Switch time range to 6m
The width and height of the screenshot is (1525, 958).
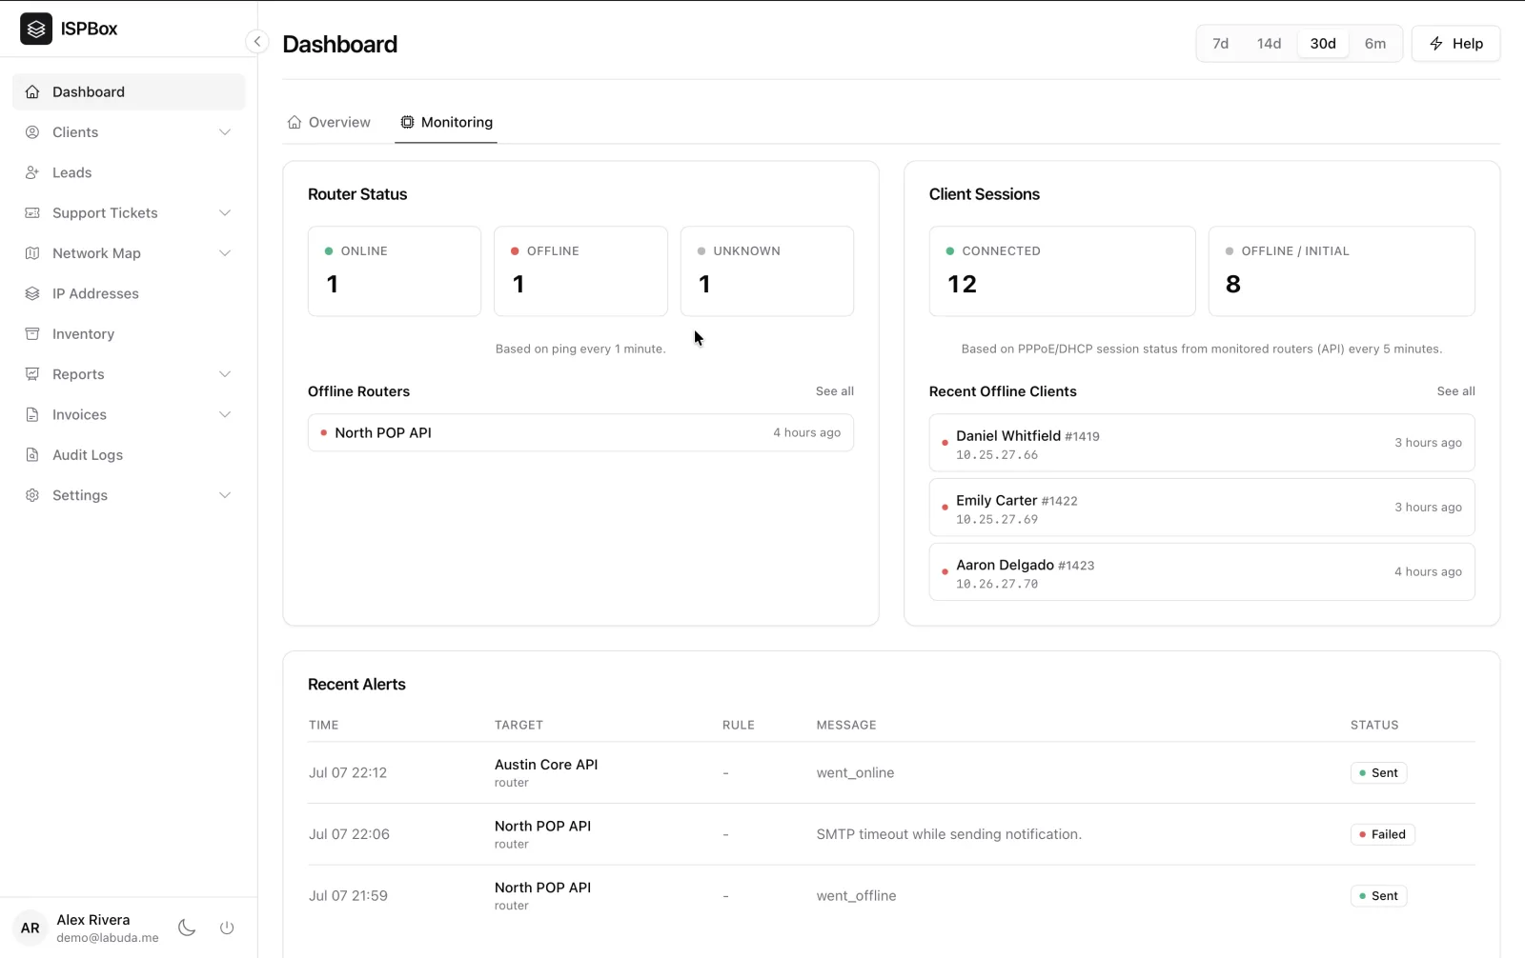(x=1375, y=44)
